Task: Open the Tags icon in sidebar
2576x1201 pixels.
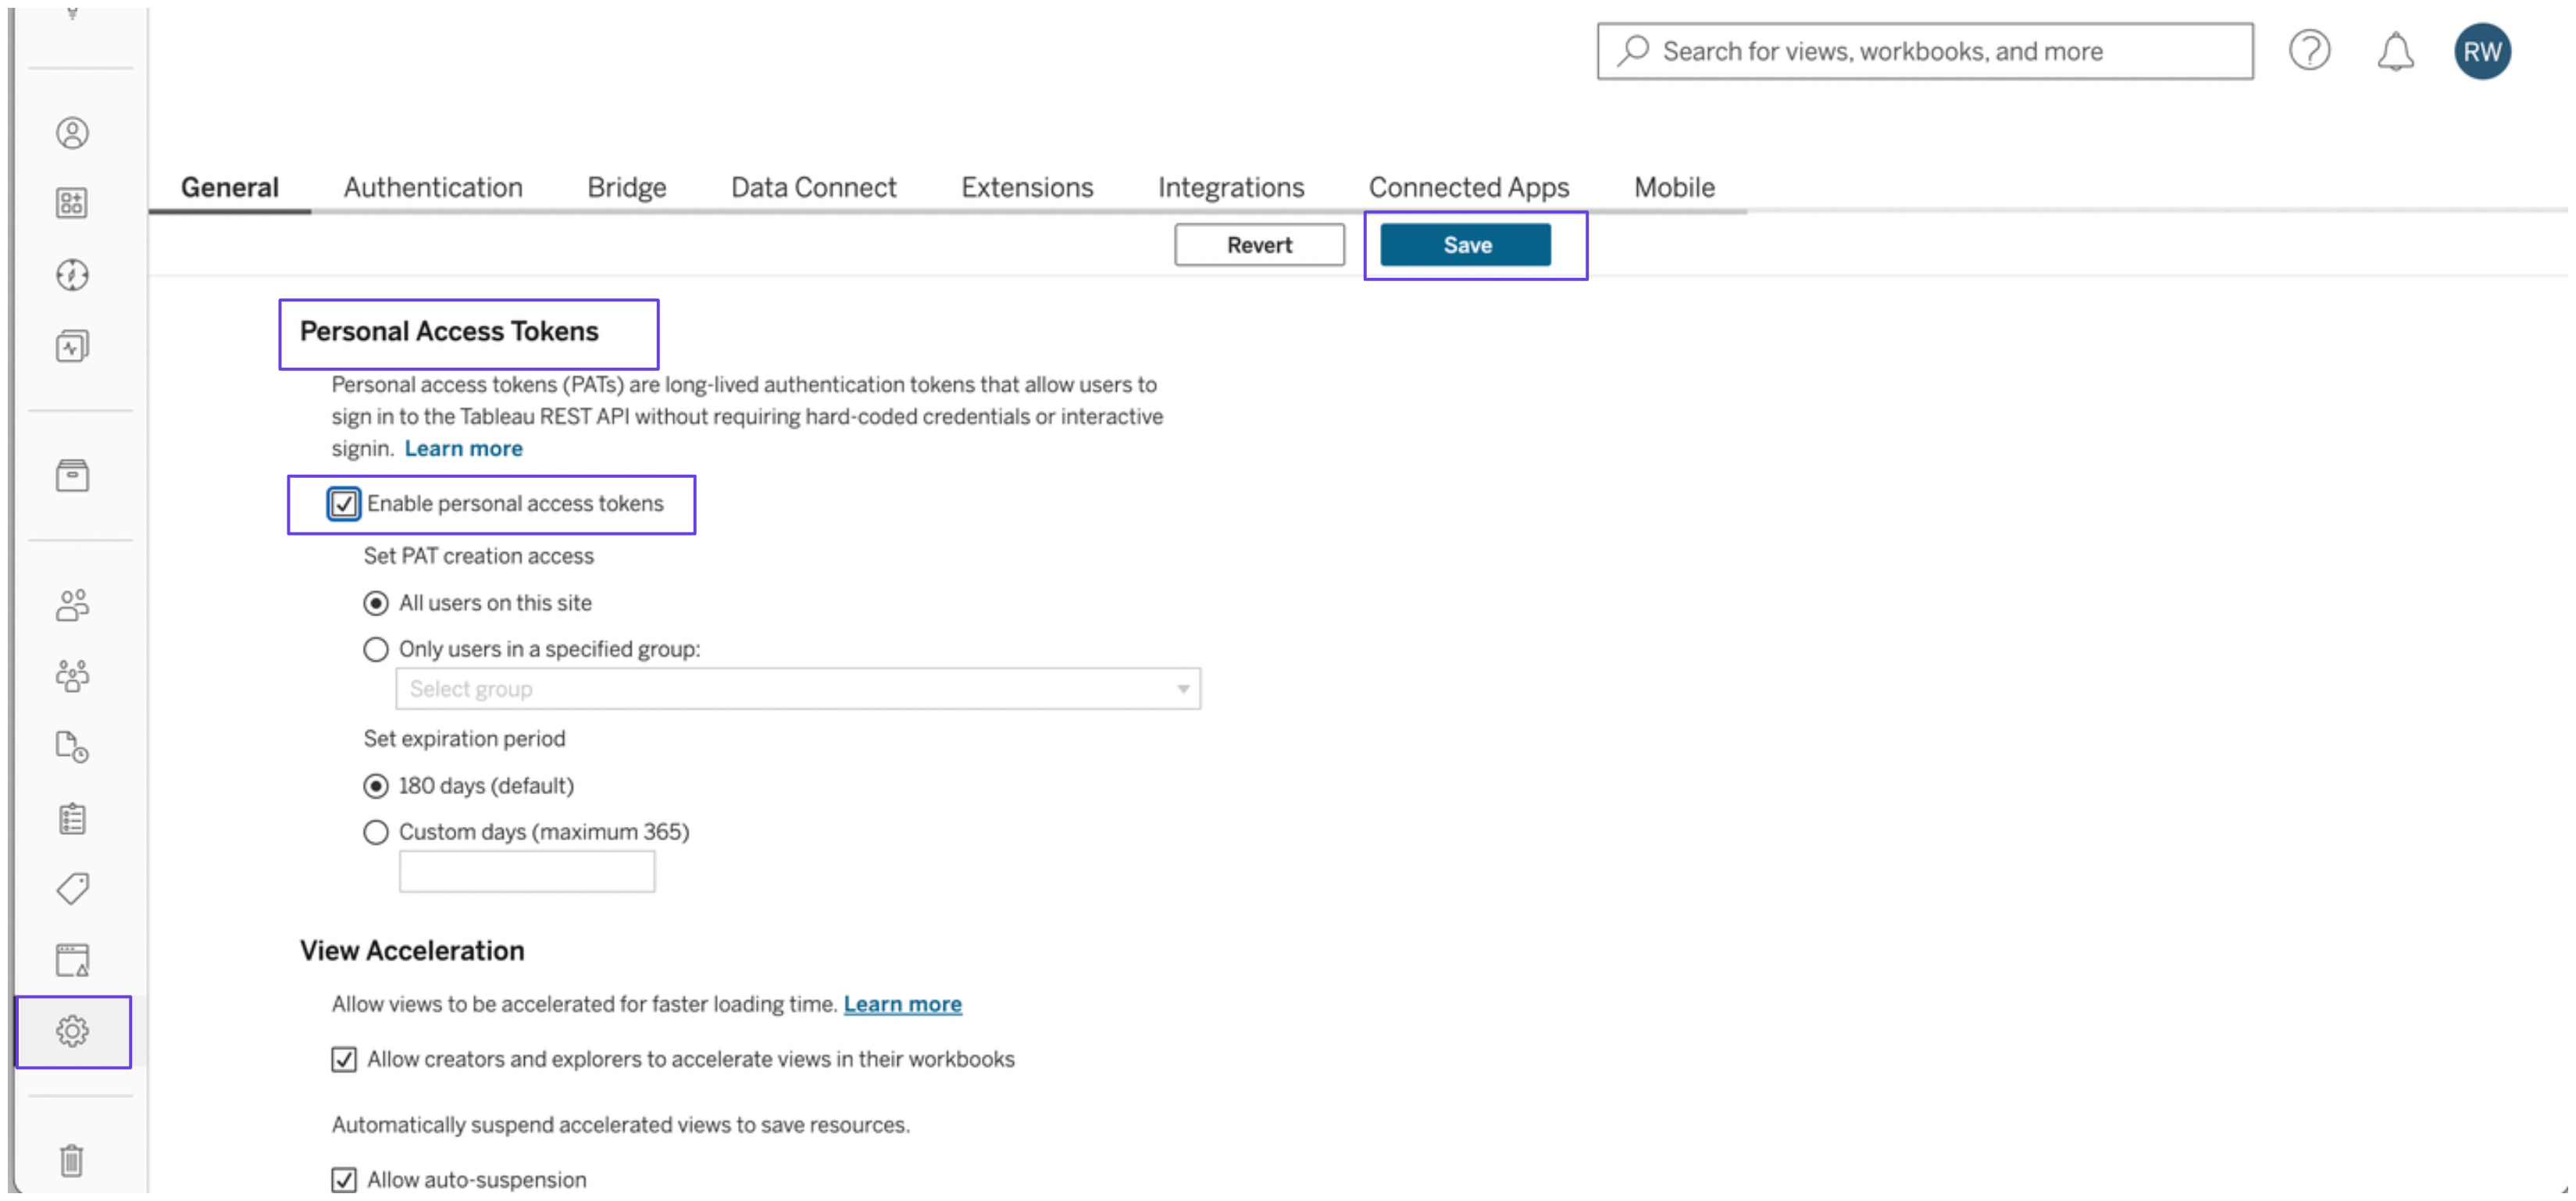Action: (x=72, y=888)
